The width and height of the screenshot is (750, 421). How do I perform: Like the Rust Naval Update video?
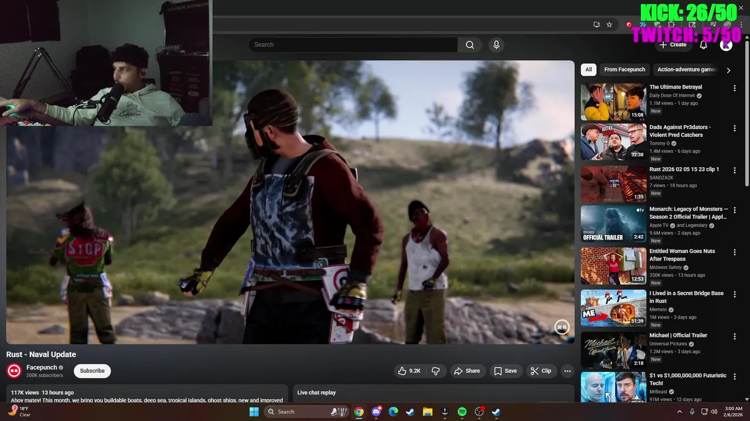coord(409,371)
